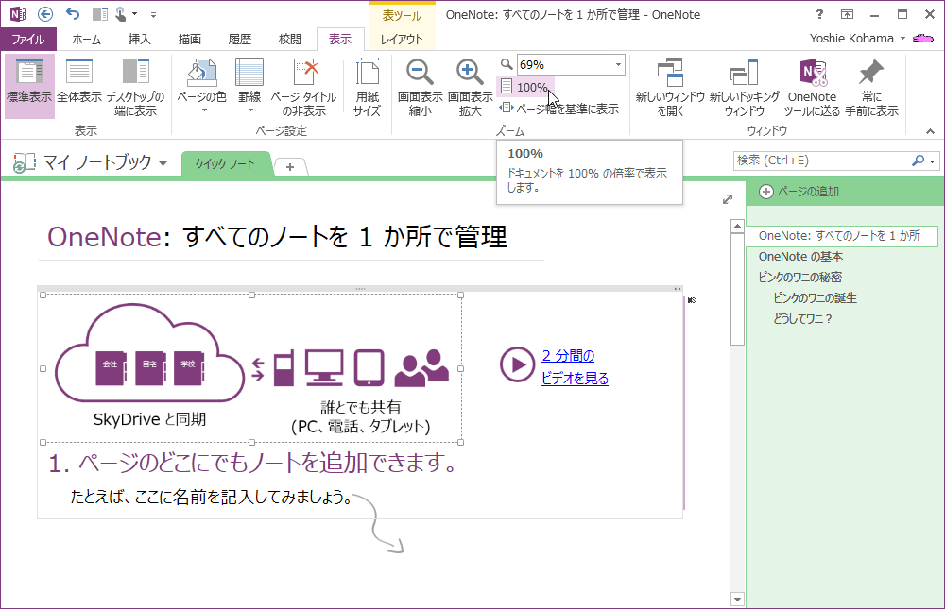Screen dimensions: 945x609
Task: Select page OneNote: すべてのノートを 1 か所
Action: [841, 235]
